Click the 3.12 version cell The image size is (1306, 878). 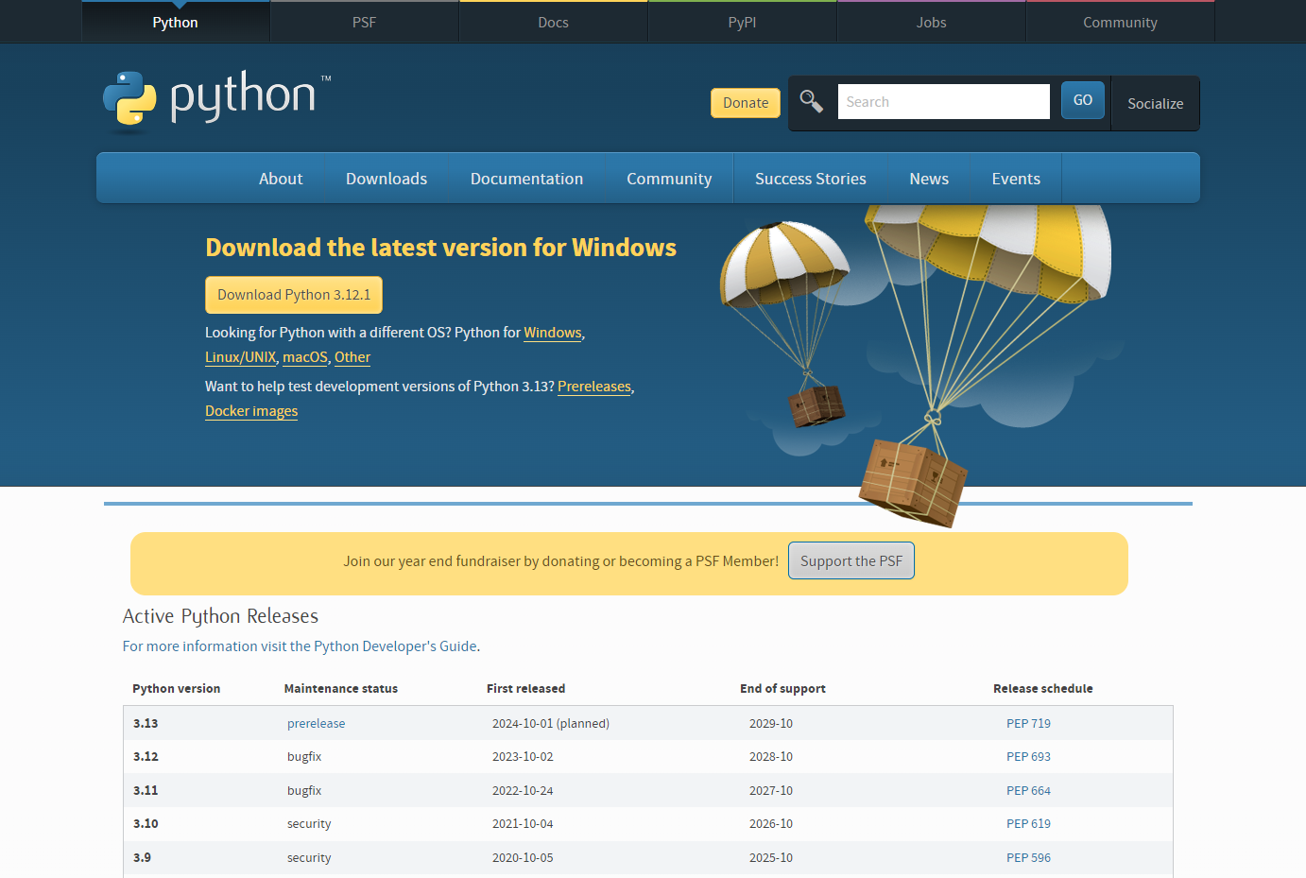click(146, 756)
